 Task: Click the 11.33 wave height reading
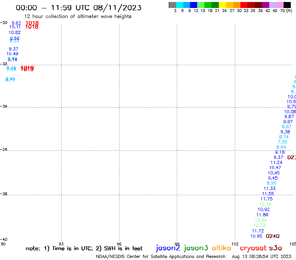click(270, 188)
